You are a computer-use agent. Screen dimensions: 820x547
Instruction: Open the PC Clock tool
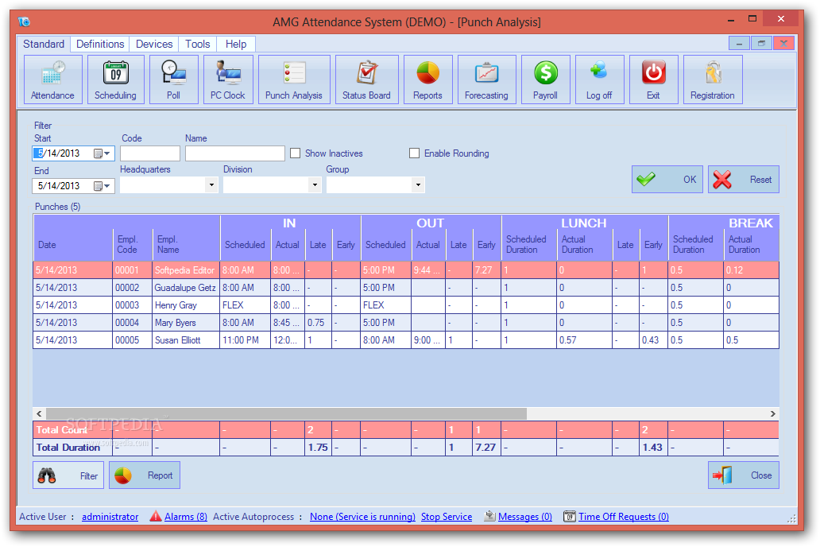228,80
